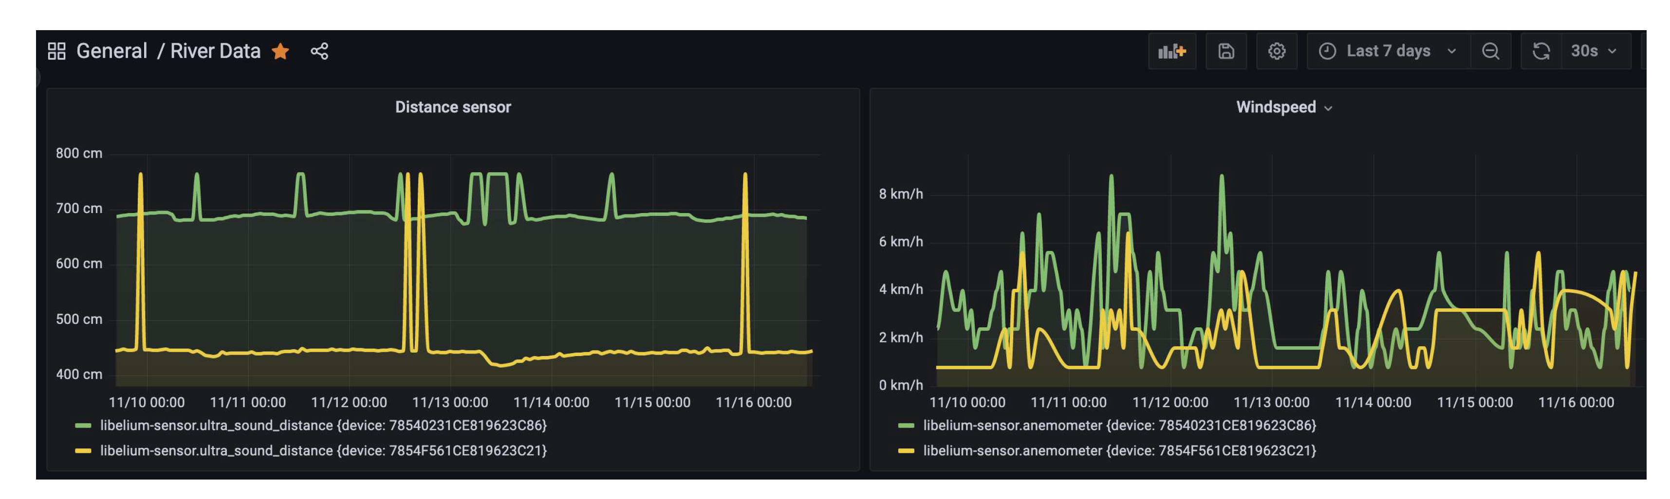Click green color swatch of ultra_sound_distance legend
This screenshot has width=1670, height=499.
(83, 425)
